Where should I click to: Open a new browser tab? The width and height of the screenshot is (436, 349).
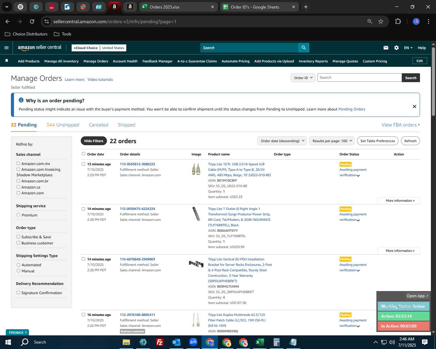coord(306,7)
